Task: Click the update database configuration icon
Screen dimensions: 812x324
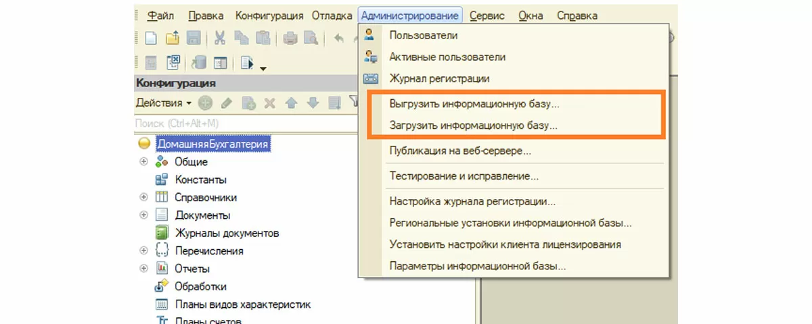Action: point(199,63)
